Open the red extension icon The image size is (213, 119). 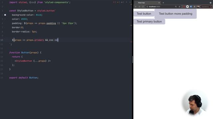[184, 7]
